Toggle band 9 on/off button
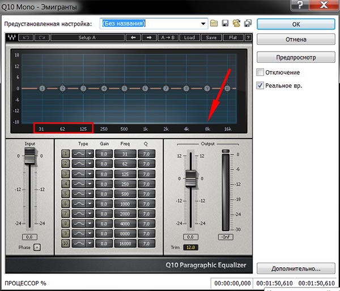The height and width of the screenshot is (291, 340). (66, 233)
